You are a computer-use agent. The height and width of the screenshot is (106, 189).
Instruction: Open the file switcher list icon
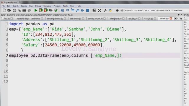coord(24,10)
